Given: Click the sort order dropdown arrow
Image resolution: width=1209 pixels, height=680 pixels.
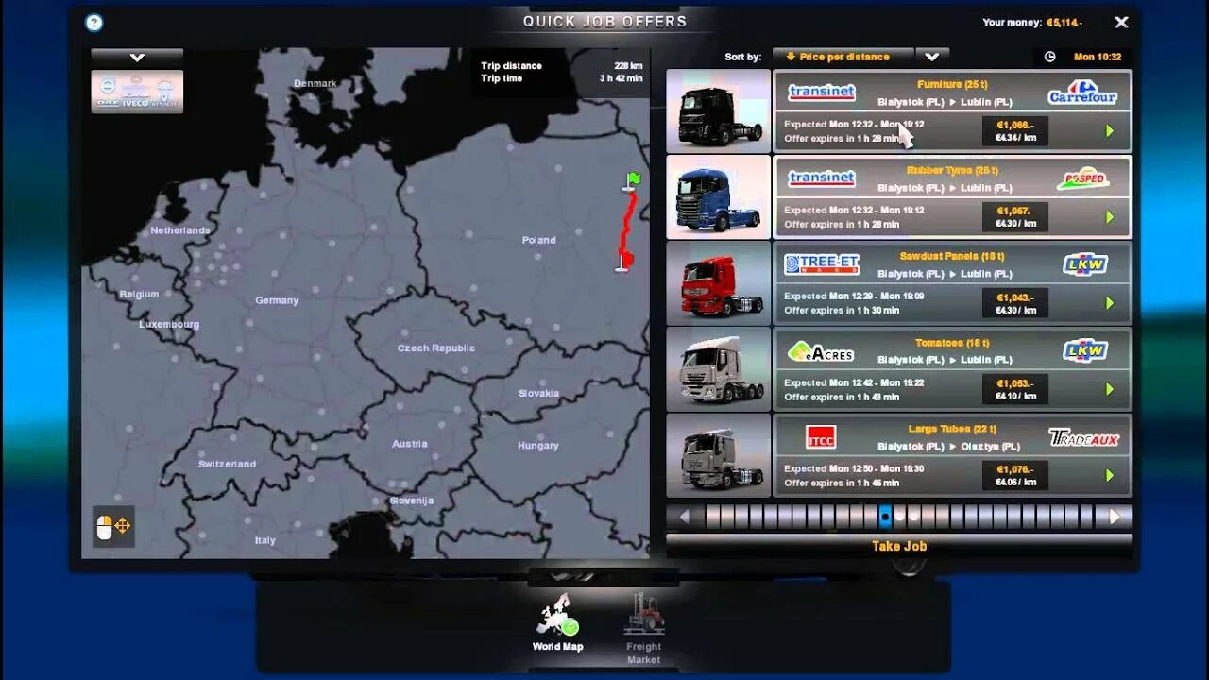Looking at the screenshot, I should pos(932,57).
